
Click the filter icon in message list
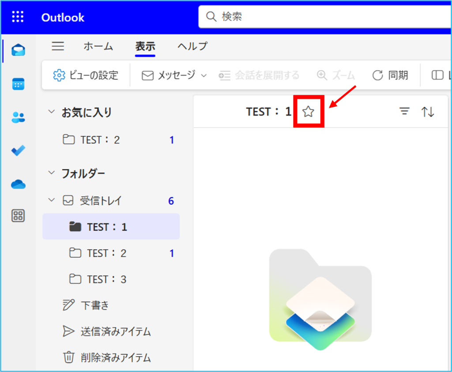pyautogui.click(x=404, y=112)
